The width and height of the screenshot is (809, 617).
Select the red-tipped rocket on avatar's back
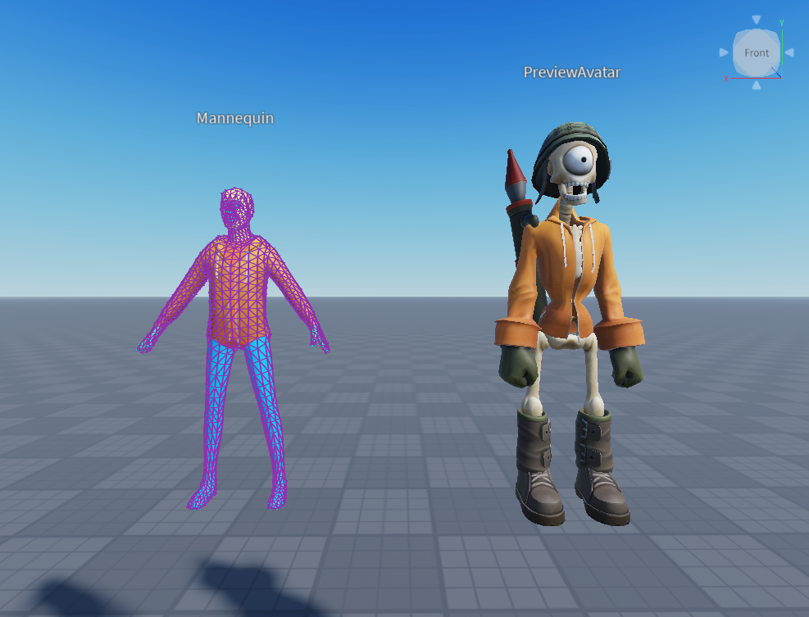(516, 171)
